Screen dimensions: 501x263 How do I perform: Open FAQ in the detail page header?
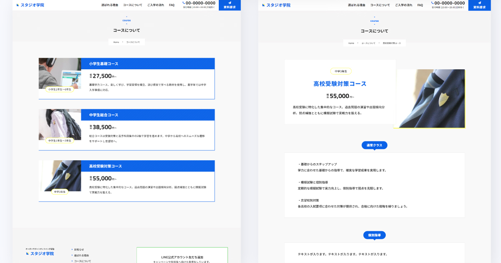[x=420, y=5]
